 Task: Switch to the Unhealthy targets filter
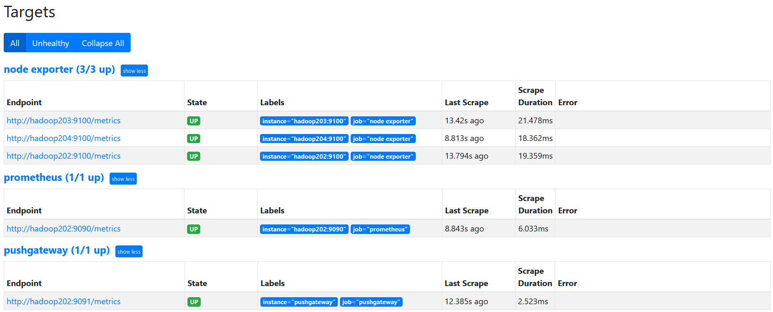tap(51, 43)
